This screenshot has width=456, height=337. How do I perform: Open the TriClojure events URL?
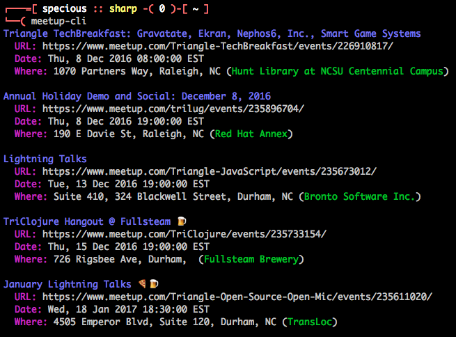coord(184,234)
